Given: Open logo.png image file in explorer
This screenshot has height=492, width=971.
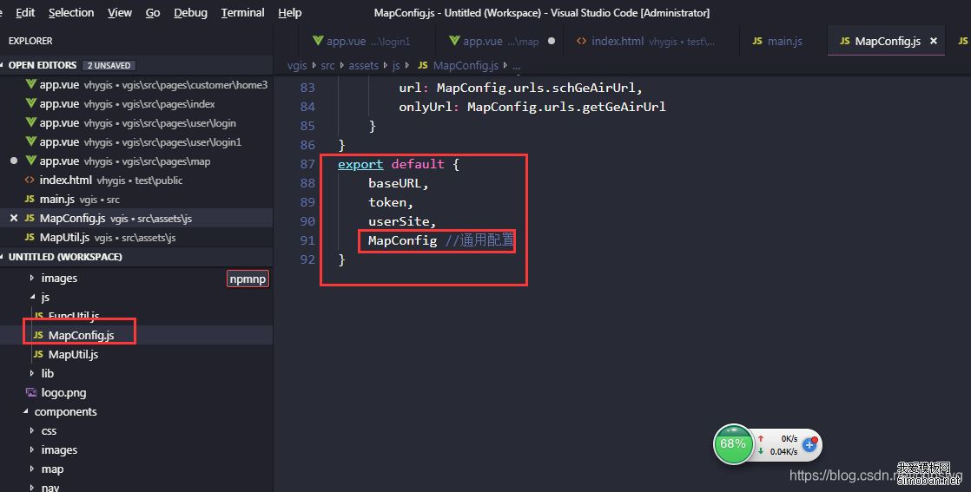Looking at the screenshot, I should 63,392.
